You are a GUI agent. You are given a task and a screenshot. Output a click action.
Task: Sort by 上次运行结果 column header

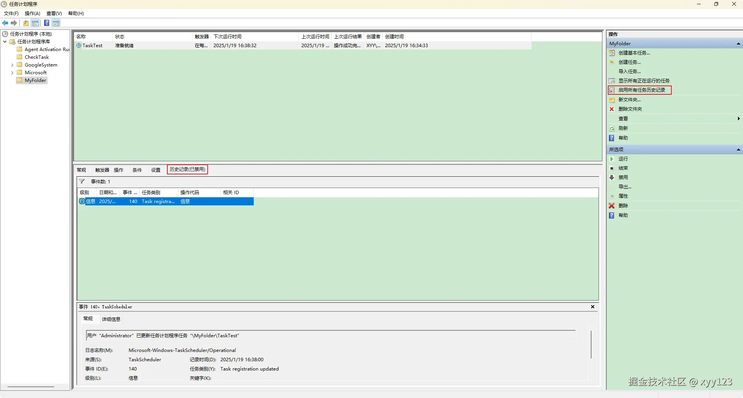click(x=348, y=37)
